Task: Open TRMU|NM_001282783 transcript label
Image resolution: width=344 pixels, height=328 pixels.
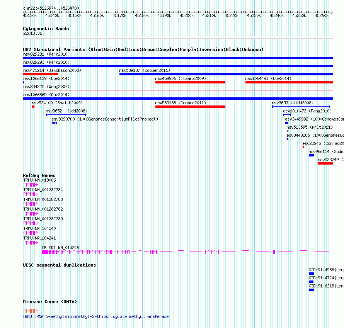Action: 43,199
